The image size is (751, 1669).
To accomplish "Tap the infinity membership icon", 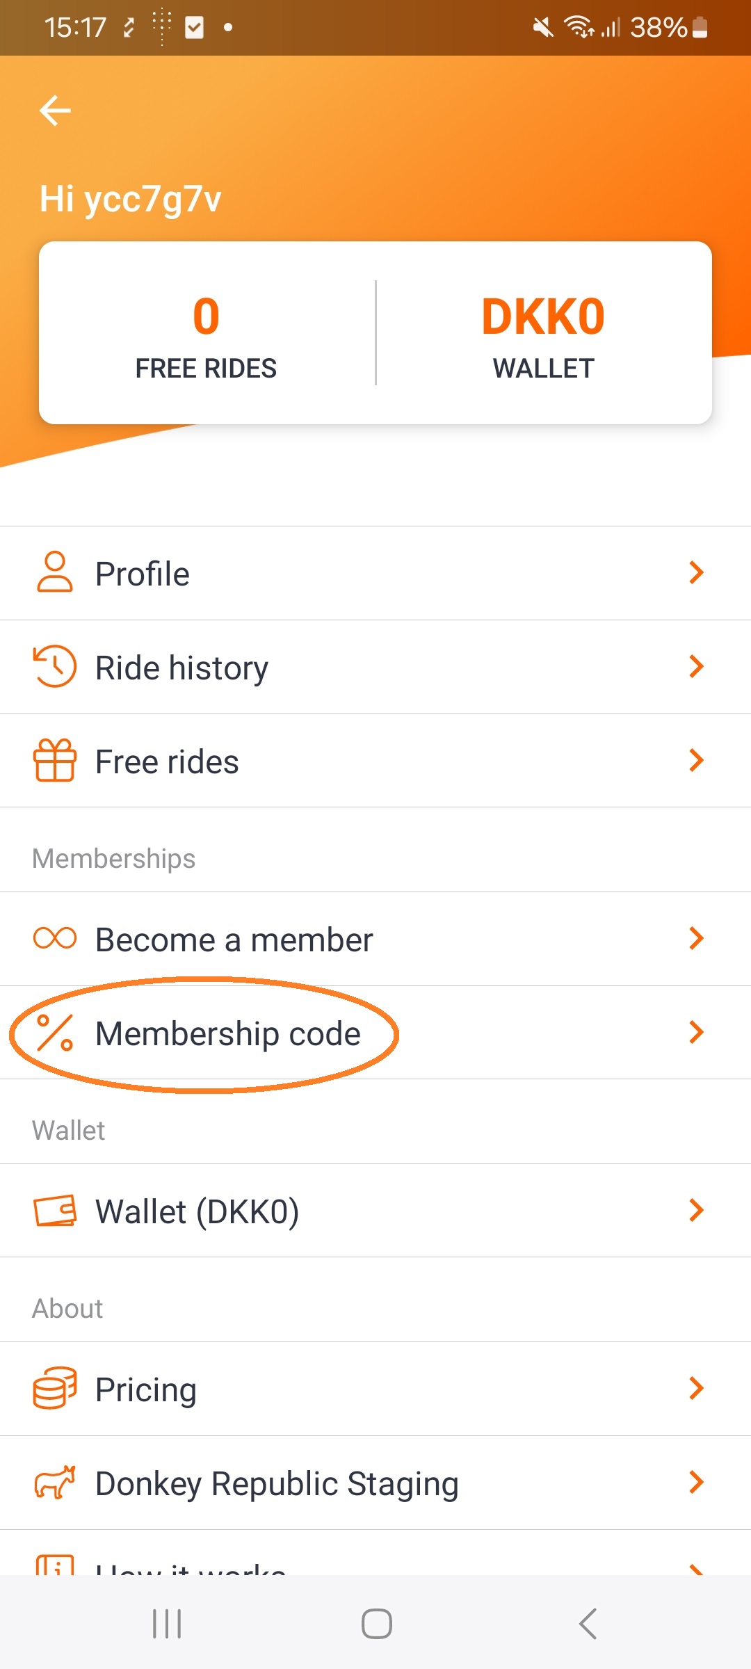I will (54, 938).
